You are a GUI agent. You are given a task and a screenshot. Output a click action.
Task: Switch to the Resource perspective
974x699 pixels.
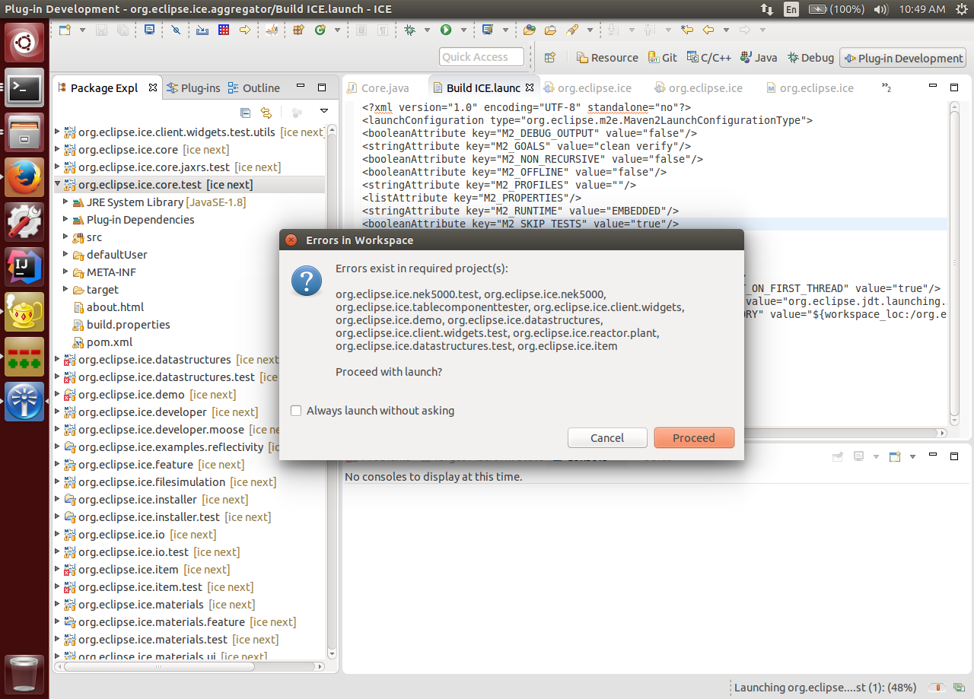pyautogui.click(x=607, y=58)
